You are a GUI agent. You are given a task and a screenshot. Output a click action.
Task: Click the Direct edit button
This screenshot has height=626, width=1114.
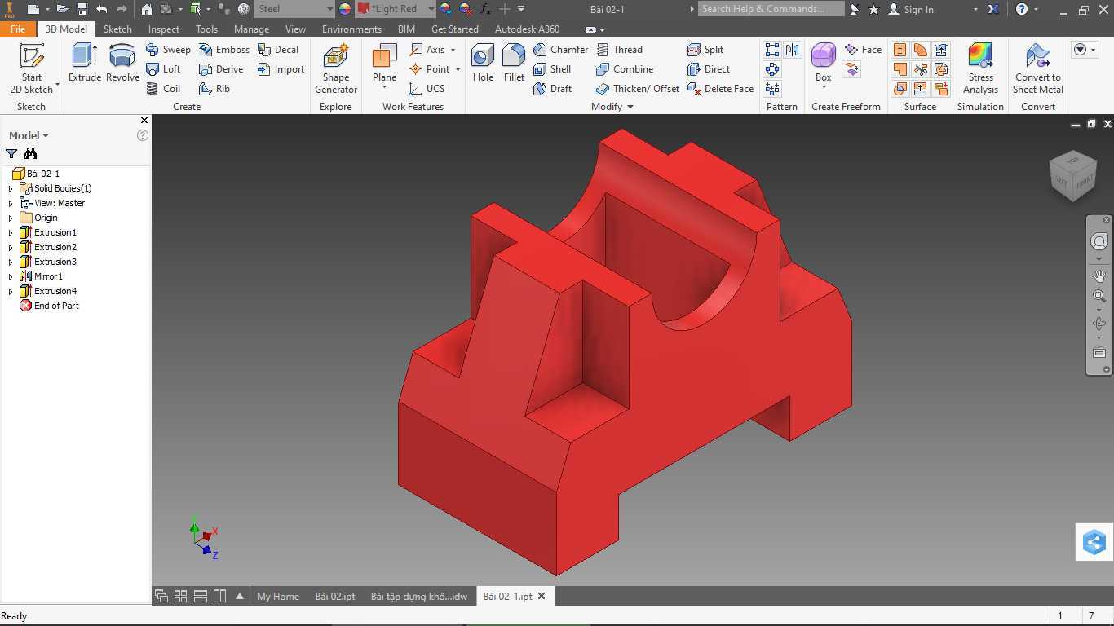[x=709, y=69]
